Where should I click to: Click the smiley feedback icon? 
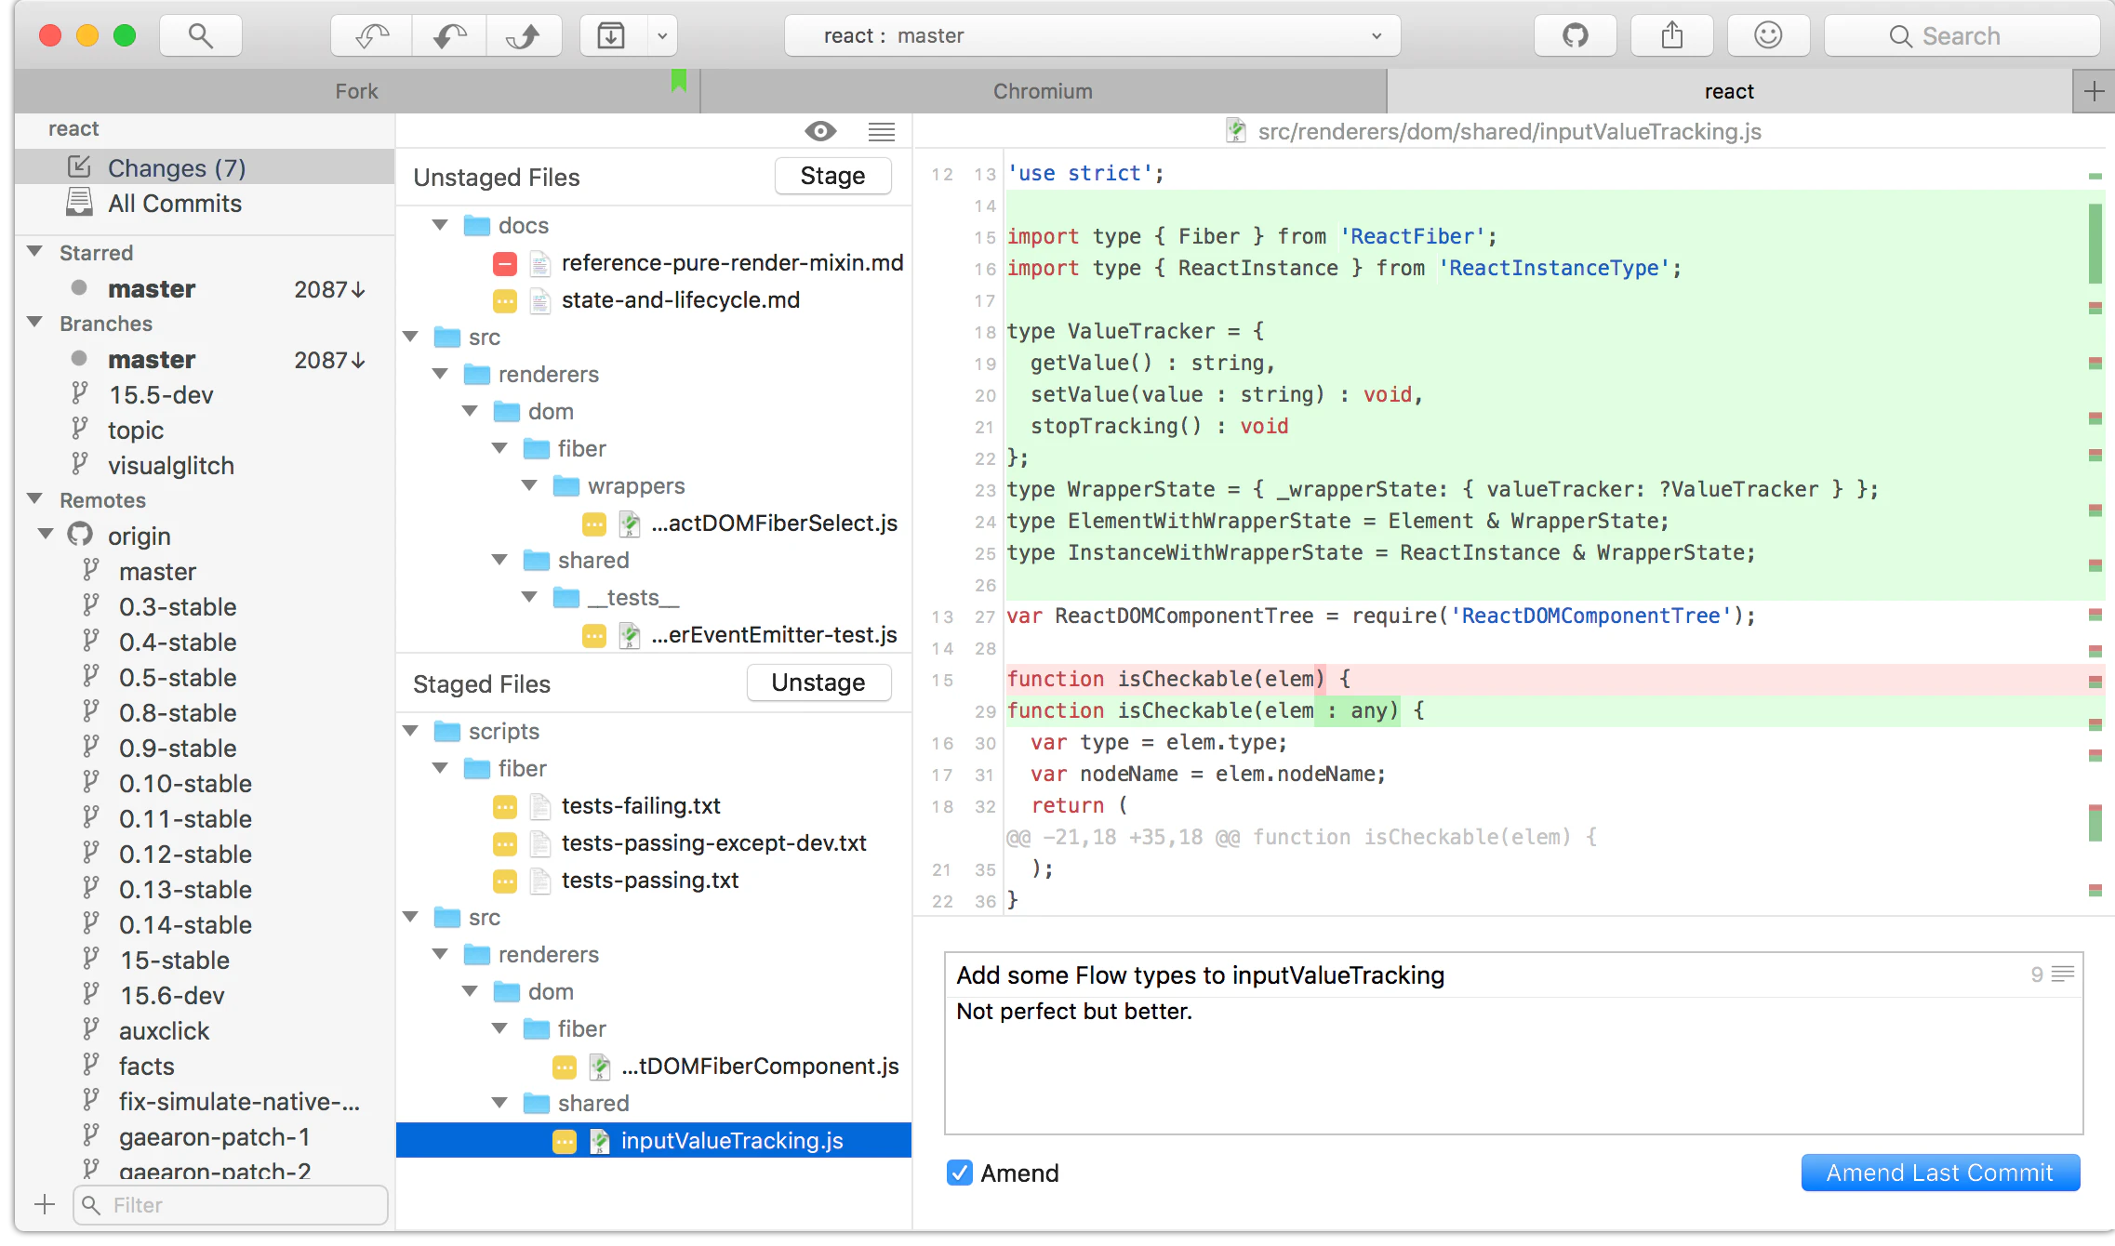1768,36
